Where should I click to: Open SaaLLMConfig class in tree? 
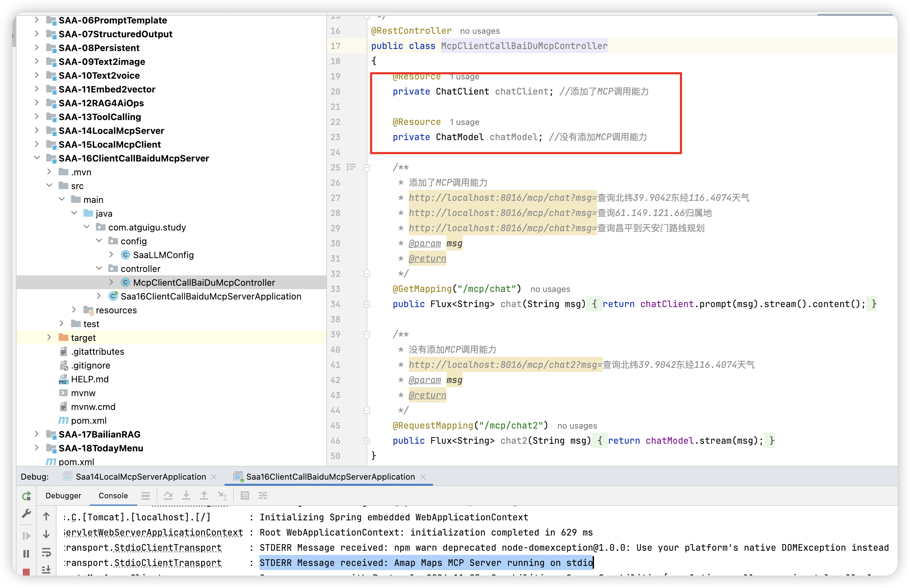pyautogui.click(x=163, y=255)
